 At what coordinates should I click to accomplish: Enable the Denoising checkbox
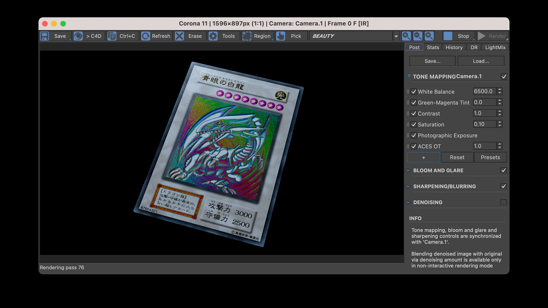point(503,202)
